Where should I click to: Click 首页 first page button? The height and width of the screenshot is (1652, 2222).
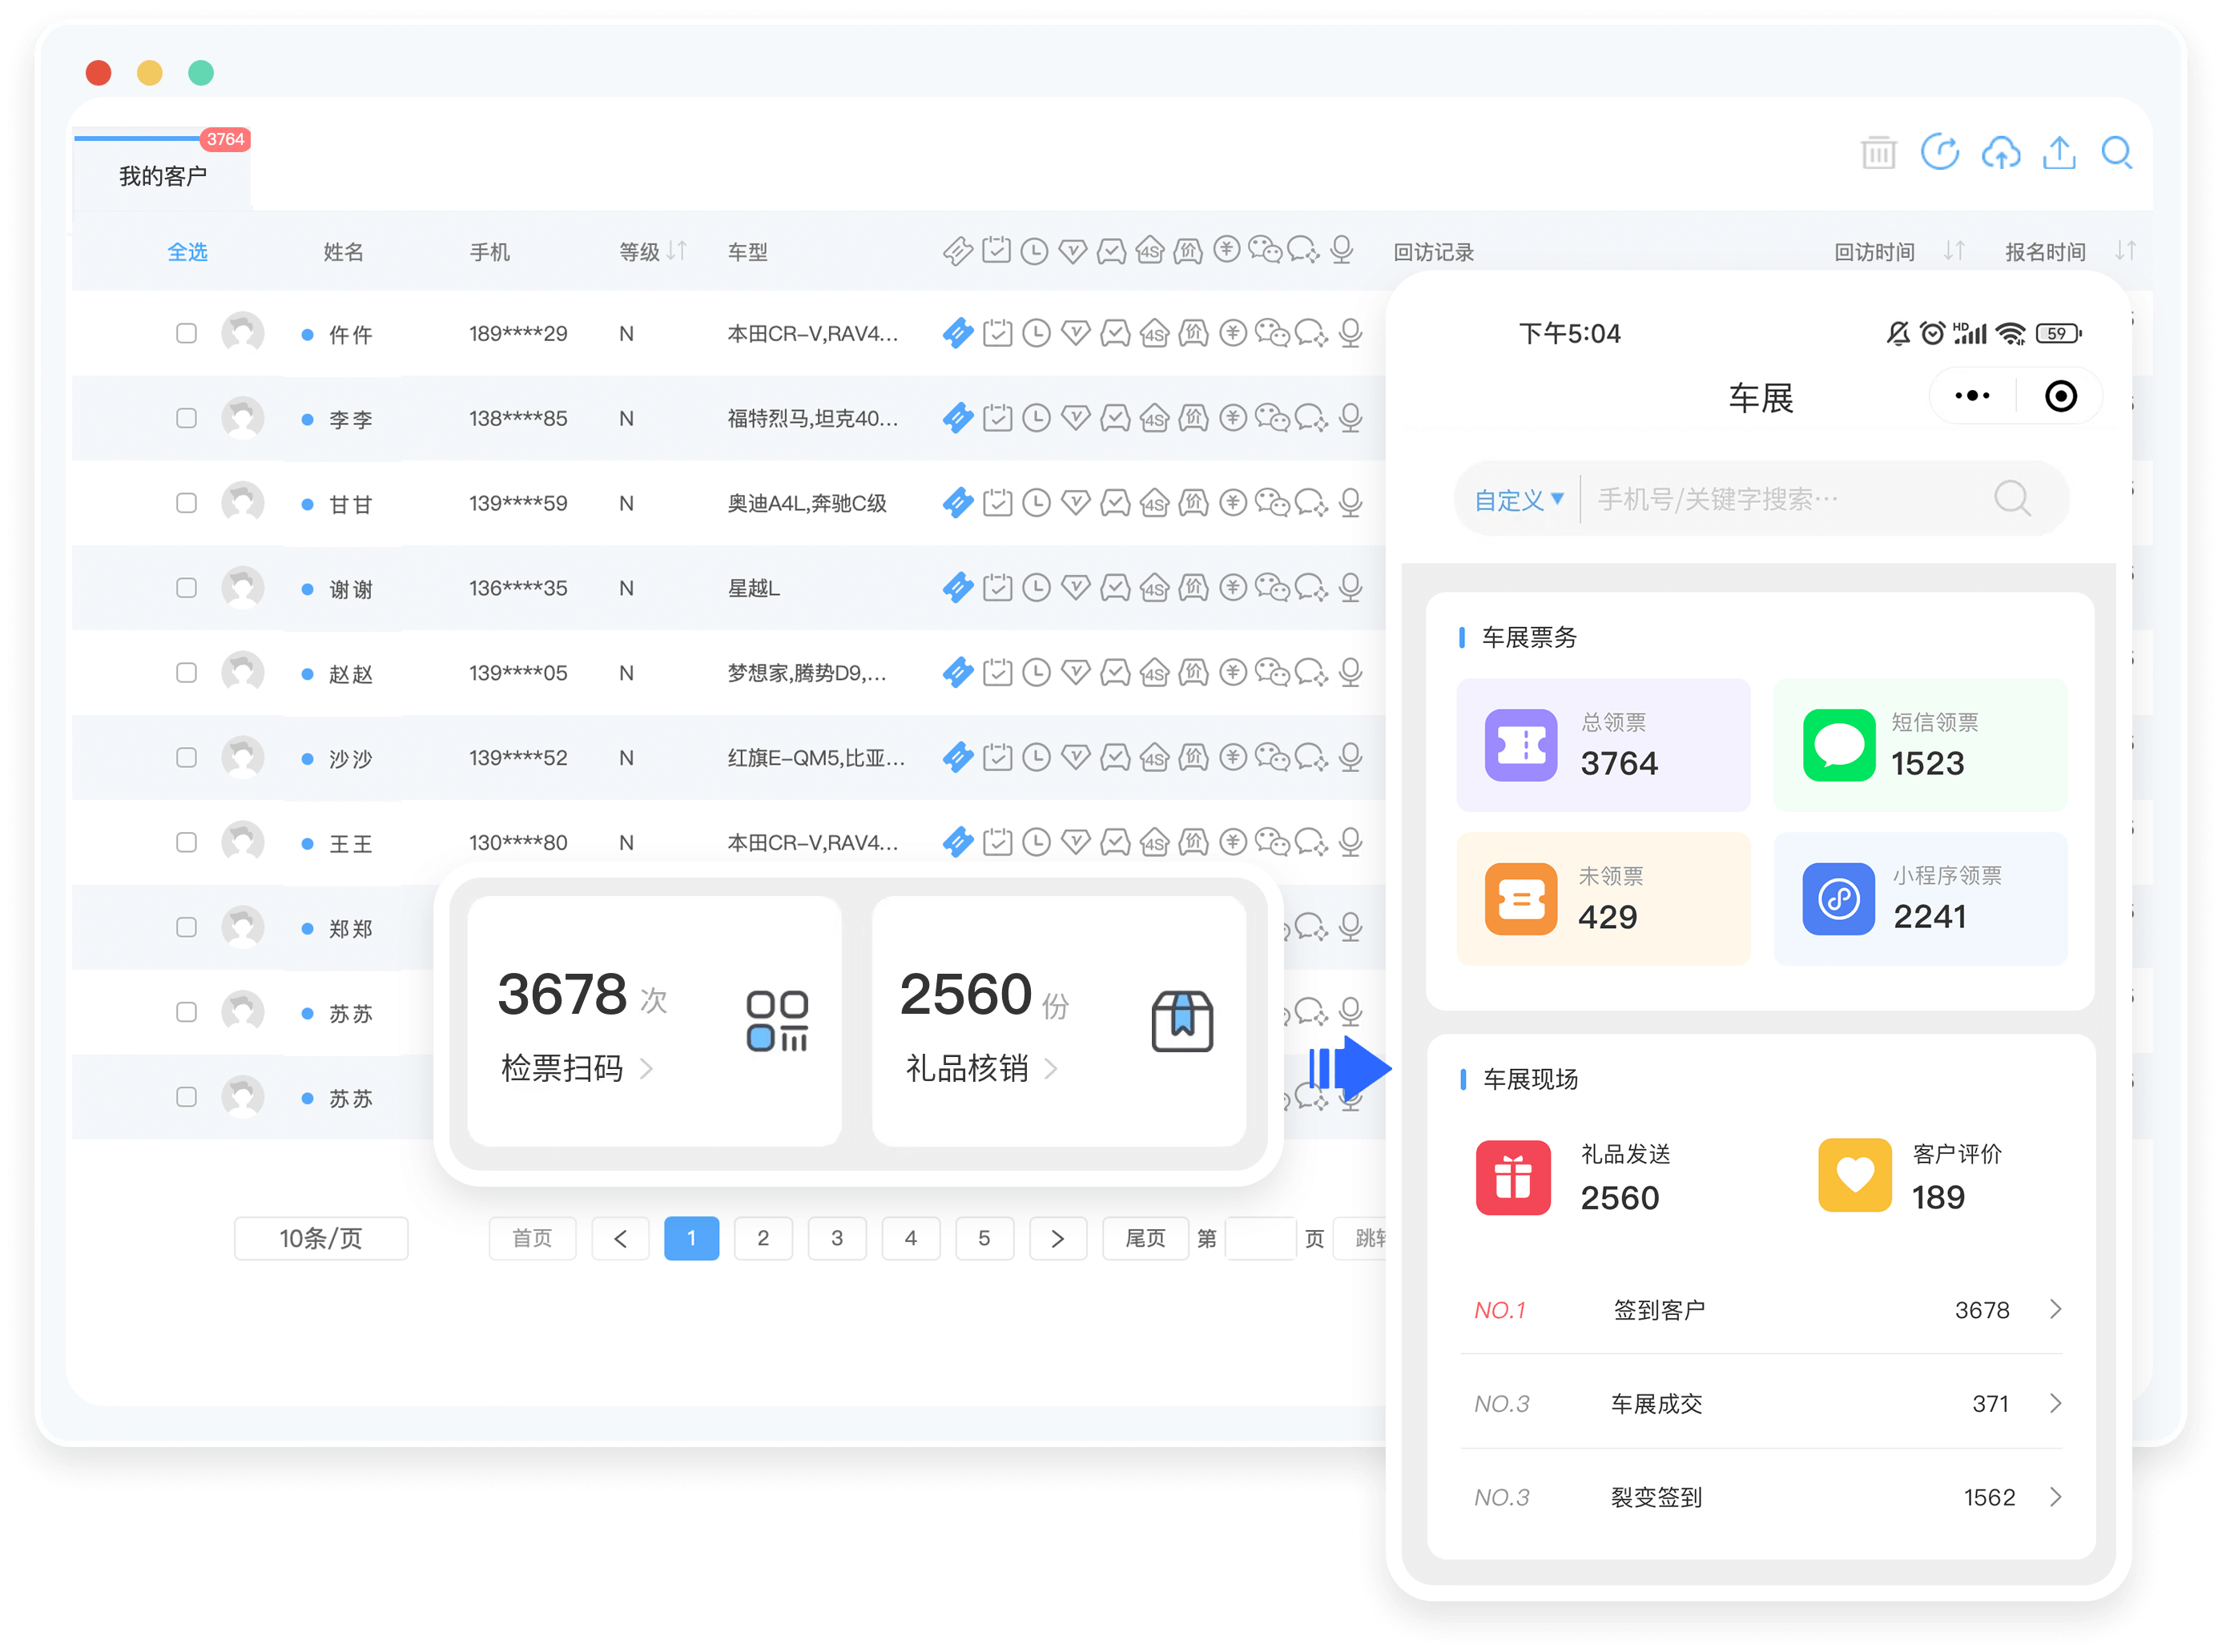(x=532, y=1238)
